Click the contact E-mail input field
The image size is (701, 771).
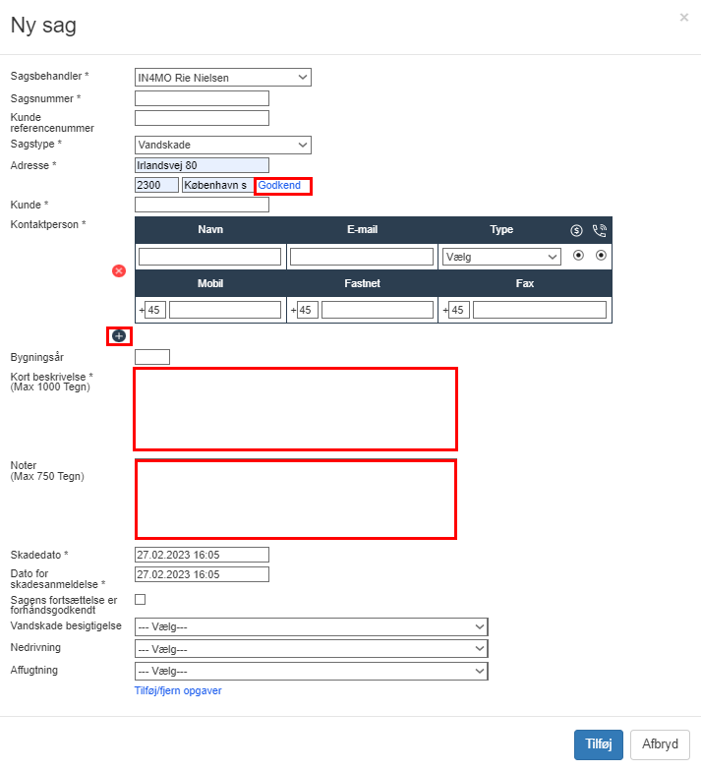(362, 257)
